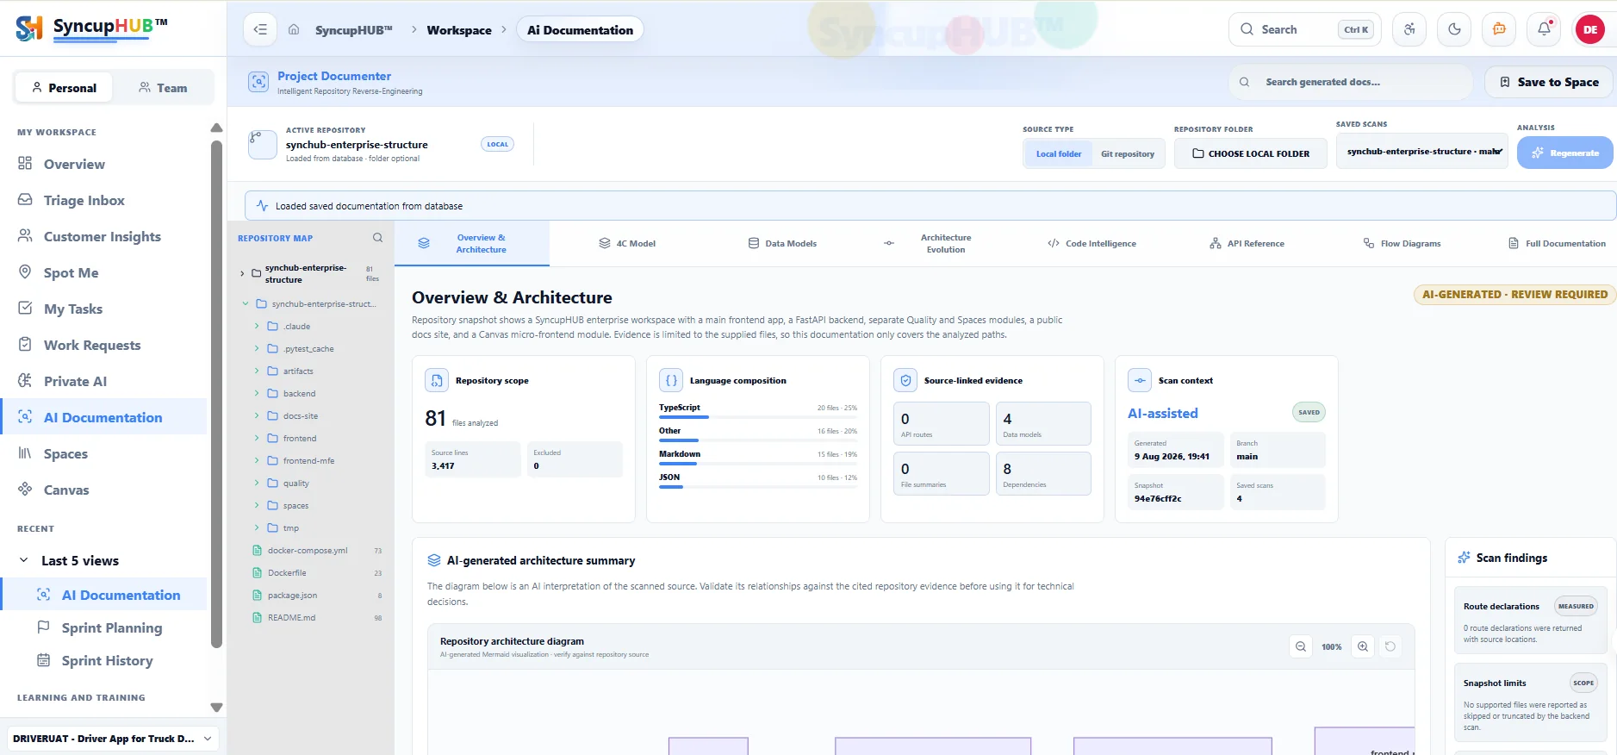
Task: Go to Customer Insights
Action: point(103,236)
